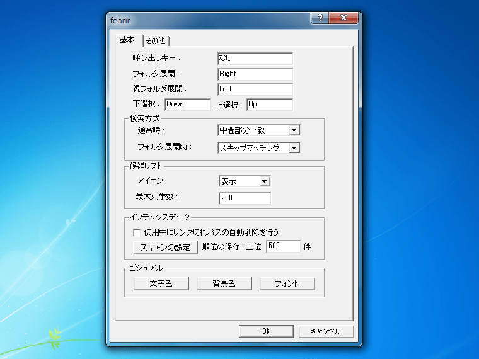Click the 検索方式 group label
479x359 pixels.
(x=144, y=118)
